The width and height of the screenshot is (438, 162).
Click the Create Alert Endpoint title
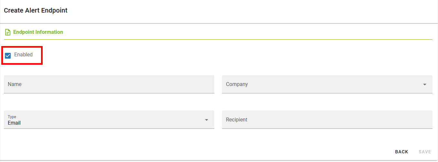(36, 10)
